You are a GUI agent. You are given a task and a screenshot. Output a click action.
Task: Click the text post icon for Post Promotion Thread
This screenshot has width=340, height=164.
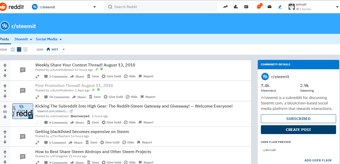[x=23, y=91]
